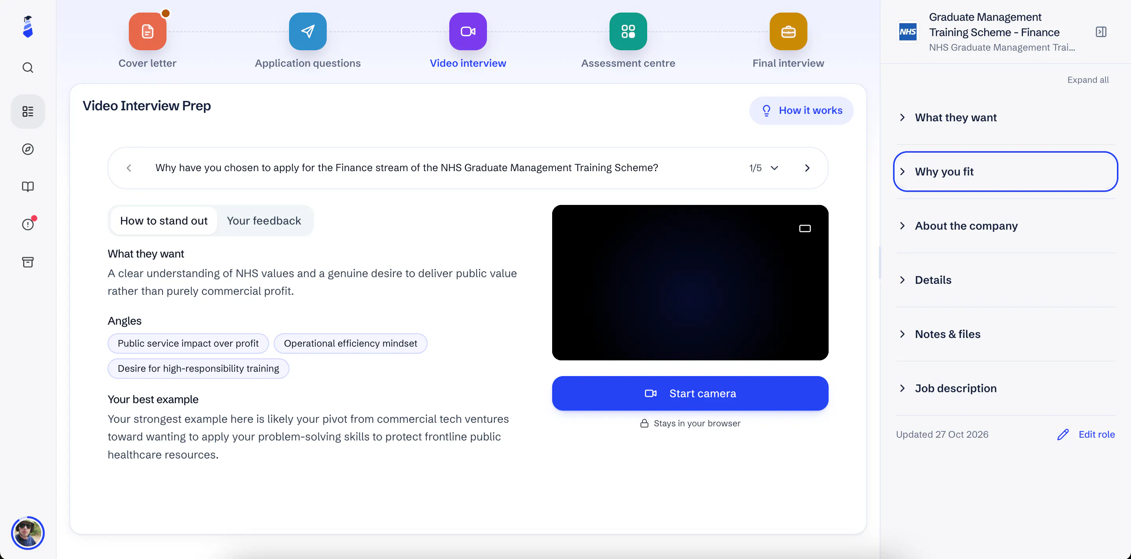Select the Final interview briefcase icon
The height and width of the screenshot is (559, 1131).
[x=789, y=31]
